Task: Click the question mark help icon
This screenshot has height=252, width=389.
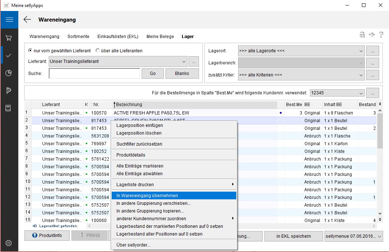Action: click(x=381, y=35)
